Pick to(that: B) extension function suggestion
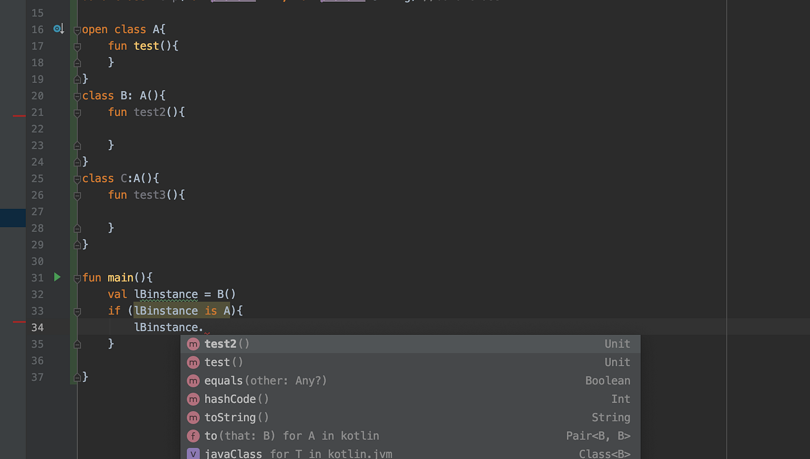 click(409, 436)
